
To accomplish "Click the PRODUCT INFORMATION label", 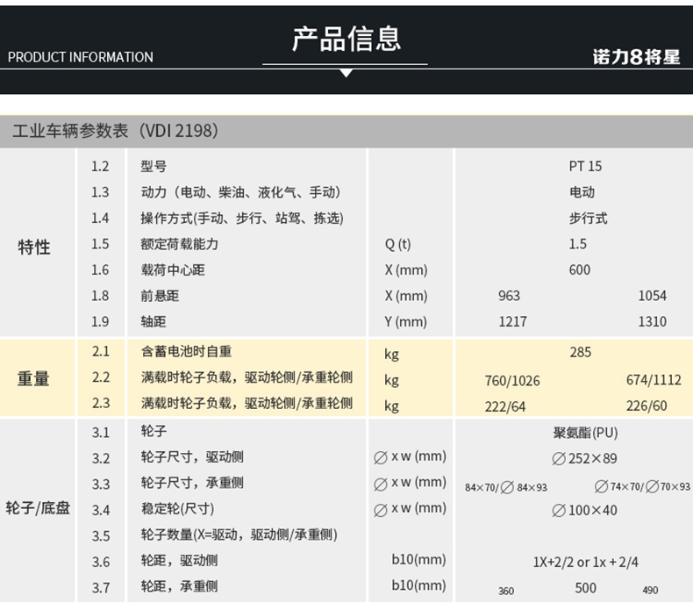I will pos(81,57).
